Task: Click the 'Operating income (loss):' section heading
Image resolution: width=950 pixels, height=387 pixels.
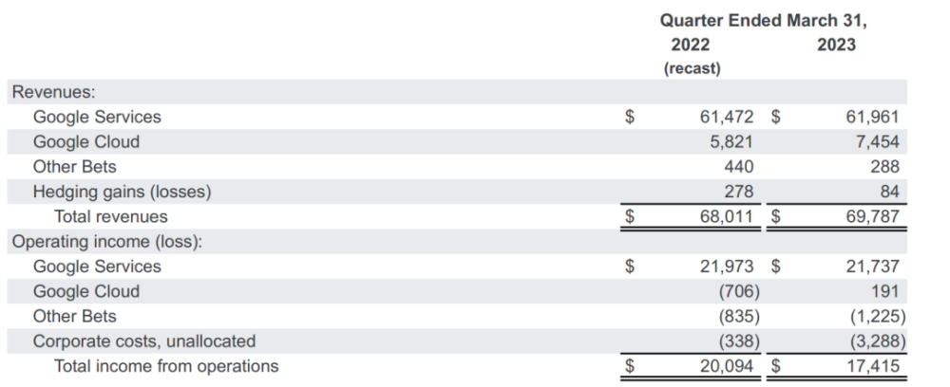Action: pos(106,241)
